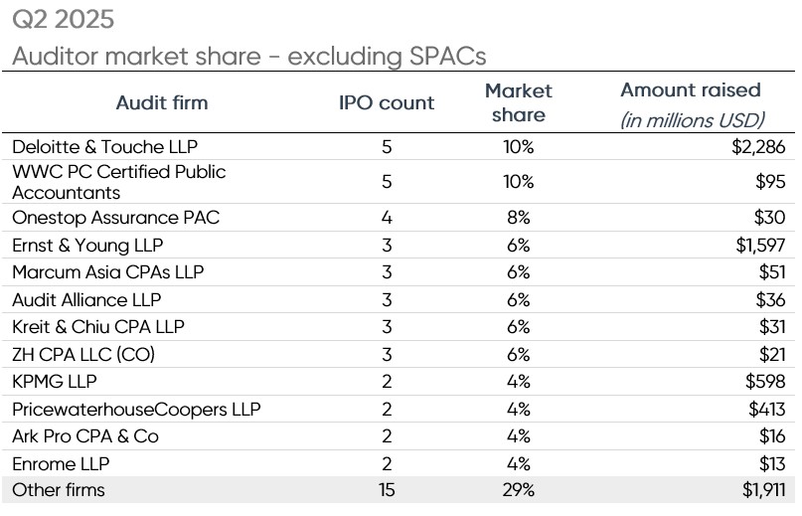Select the Kreit & Chiu CPA LLP cell
Viewport: 802px width, 516px height.
[x=97, y=327]
